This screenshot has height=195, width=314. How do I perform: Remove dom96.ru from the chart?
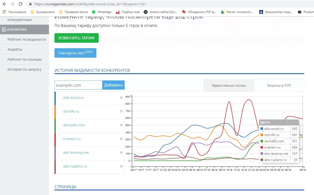click(x=121, y=111)
